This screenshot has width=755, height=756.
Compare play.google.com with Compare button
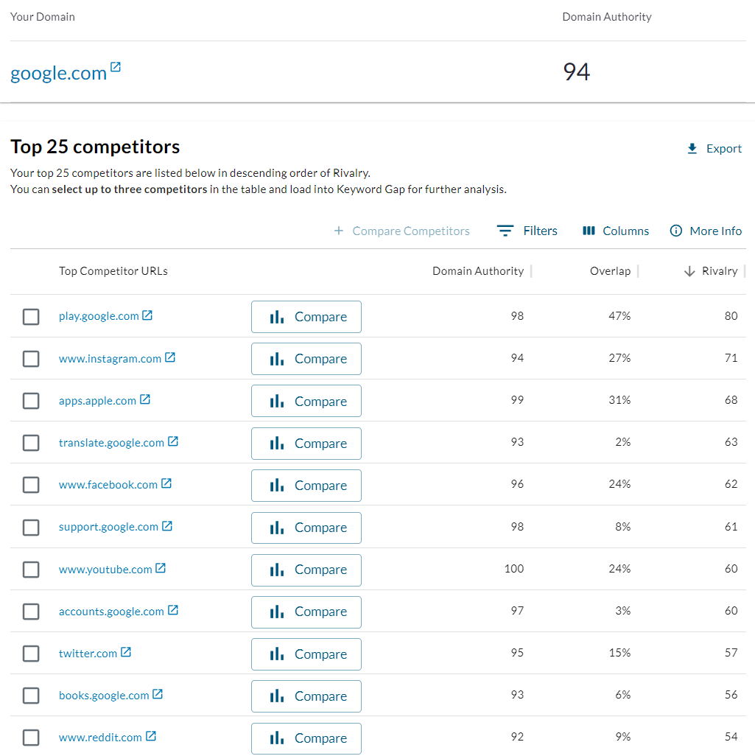tap(306, 317)
